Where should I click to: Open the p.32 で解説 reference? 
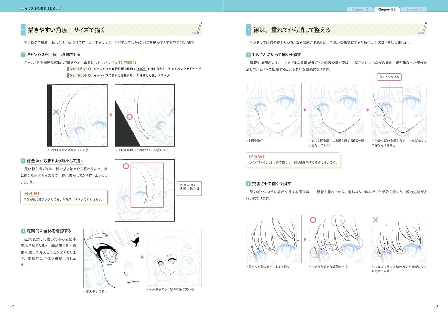124,63
